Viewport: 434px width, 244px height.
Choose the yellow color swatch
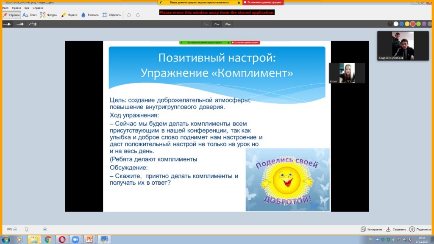pos(407,24)
